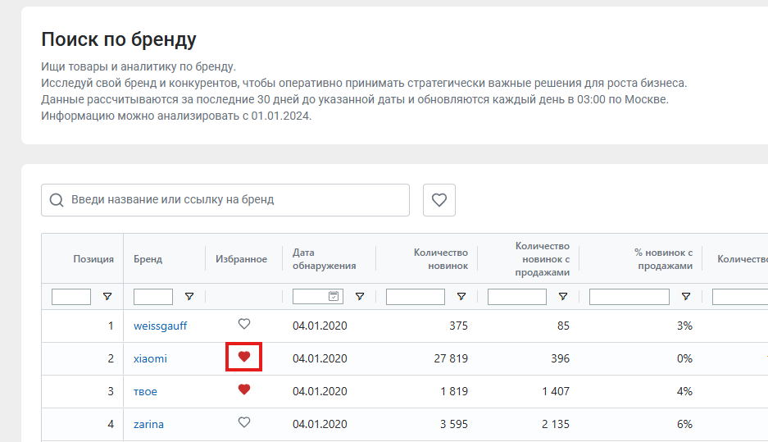The height and width of the screenshot is (442, 768).
Task: Open filter funnel for Дата обнаружения column
Action: click(x=360, y=297)
